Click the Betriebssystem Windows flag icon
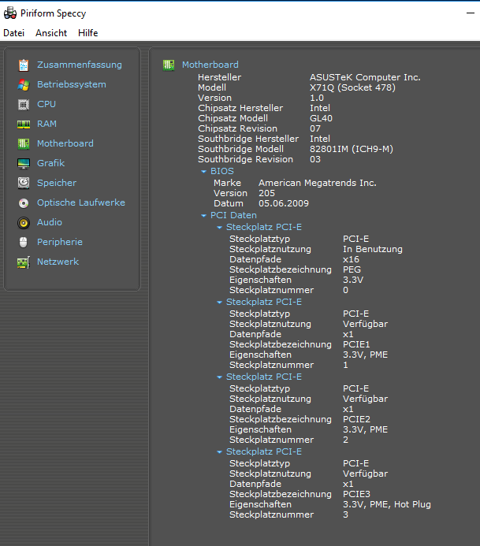Viewport: 480px width, 546px height. (24, 84)
